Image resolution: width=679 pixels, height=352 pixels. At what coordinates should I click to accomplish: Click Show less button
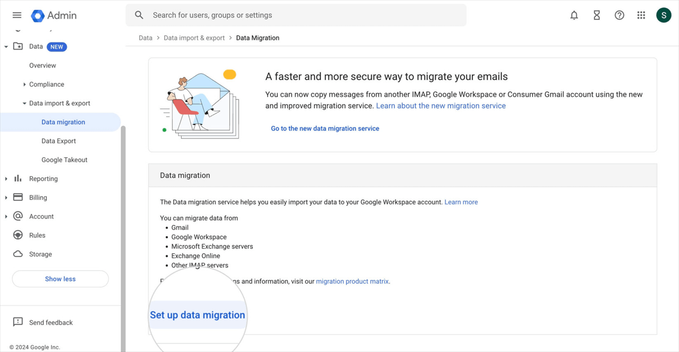(x=60, y=279)
